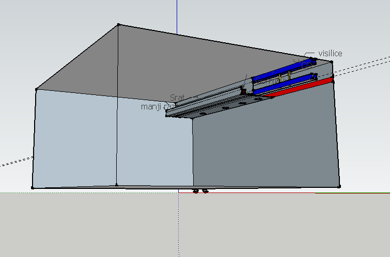The width and height of the screenshot is (390, 257).
Task: Select the bottom-left corner endpoint of the box
Action: tap(33, 188)
